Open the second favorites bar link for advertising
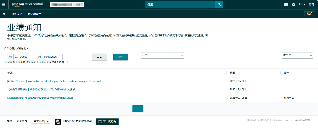Screen dimensions: 318x132 pyautogui.click(x=33, y=14)
